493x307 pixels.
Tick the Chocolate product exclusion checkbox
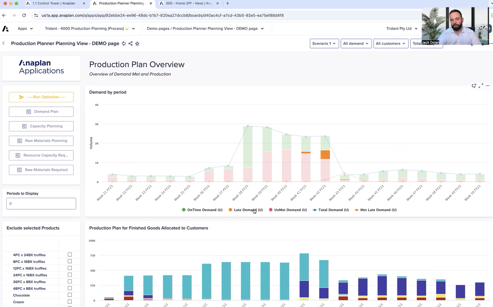(x=70, y=295)
